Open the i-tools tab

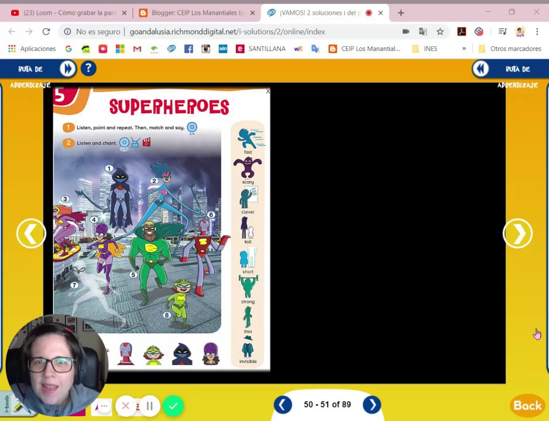click(x=6, y=405)
